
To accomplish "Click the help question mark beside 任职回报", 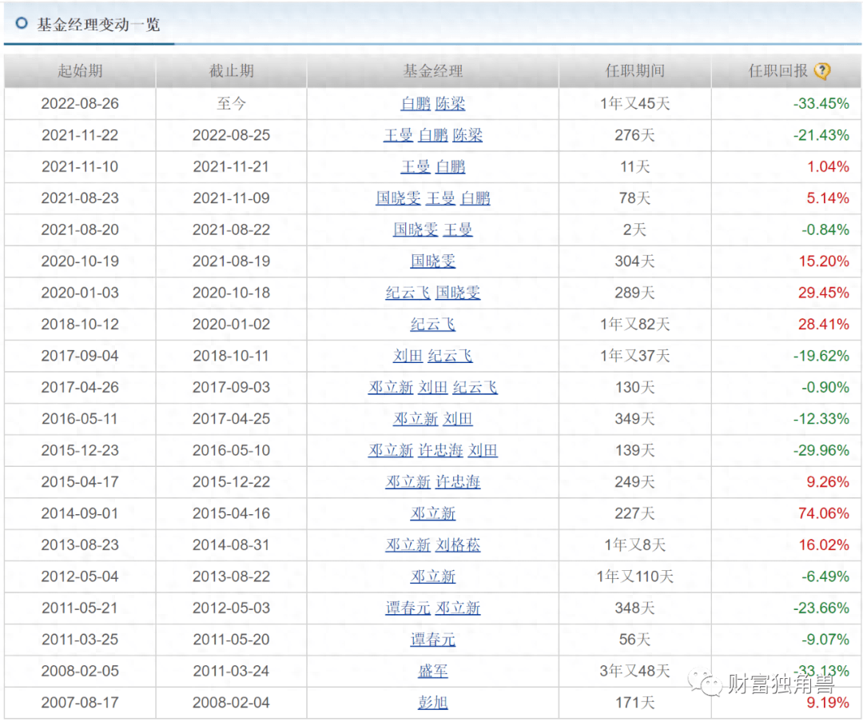I will [x=822, y=71].
